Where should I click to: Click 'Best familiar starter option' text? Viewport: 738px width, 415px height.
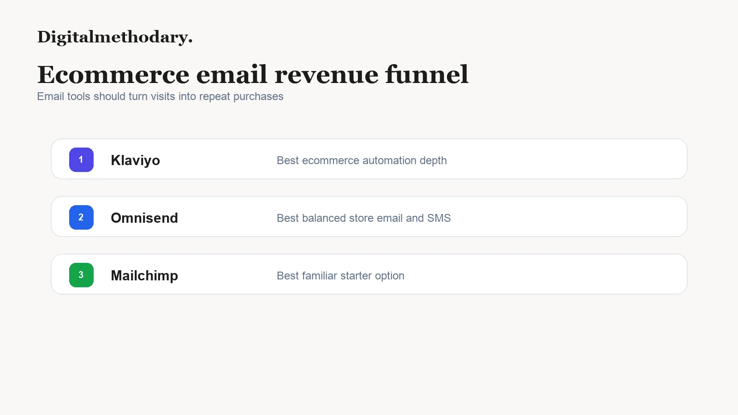340,276
